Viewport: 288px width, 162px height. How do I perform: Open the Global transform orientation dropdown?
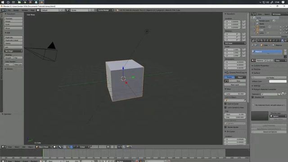pyautogui.click(x=84, y=147)
